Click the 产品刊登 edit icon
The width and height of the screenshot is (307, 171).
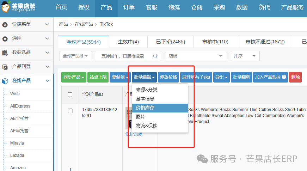click(5, 67)
